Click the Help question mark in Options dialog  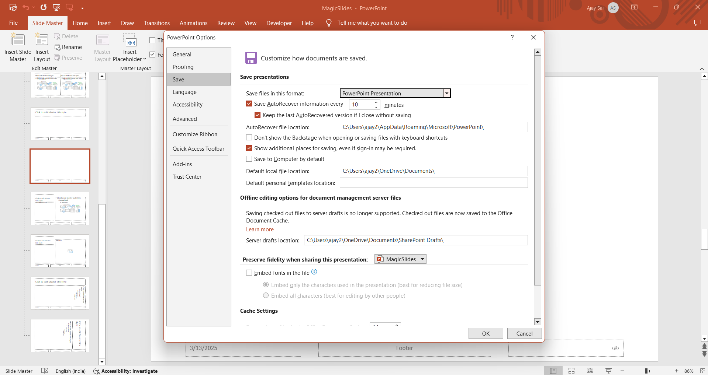point(512,37)
